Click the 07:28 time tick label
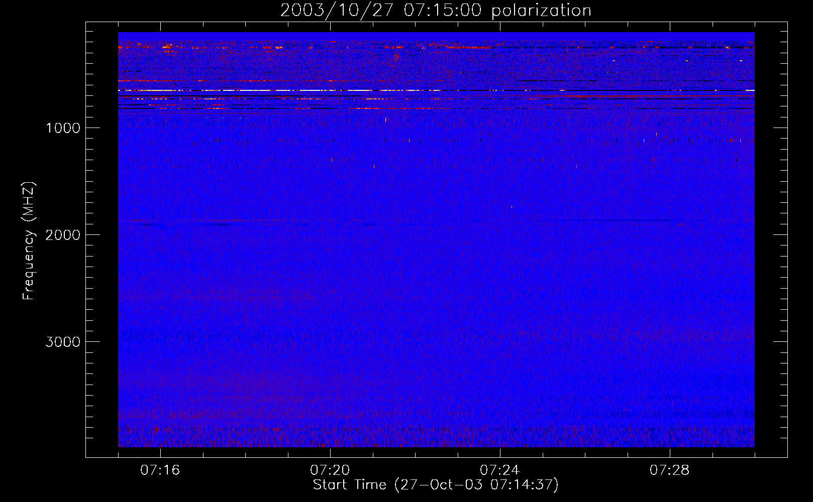Screen dimensions: 813x502 [x=670, y=470]
